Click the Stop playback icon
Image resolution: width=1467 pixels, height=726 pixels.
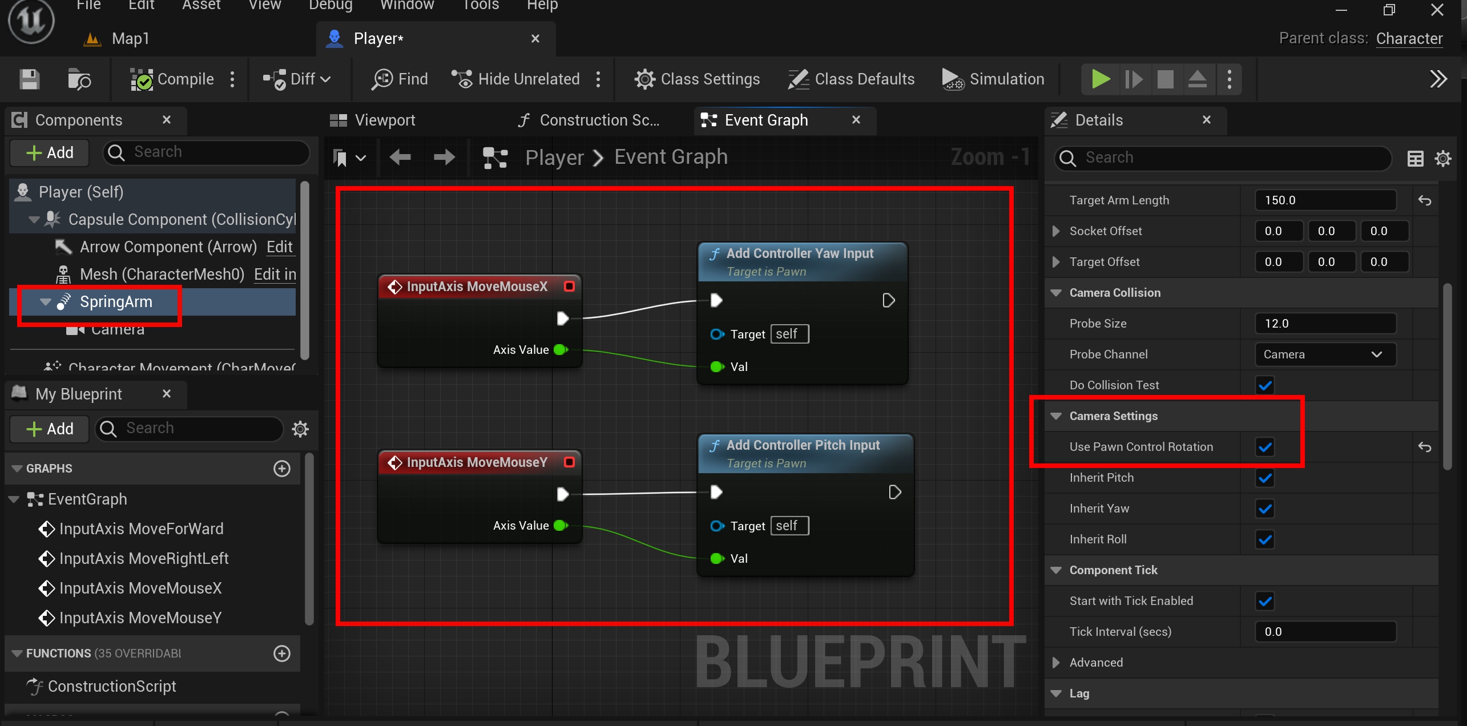point(1165,79)
